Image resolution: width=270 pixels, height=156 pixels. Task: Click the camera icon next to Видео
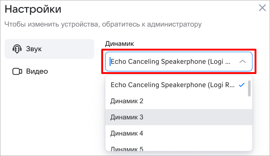click(x=17, y=71)
